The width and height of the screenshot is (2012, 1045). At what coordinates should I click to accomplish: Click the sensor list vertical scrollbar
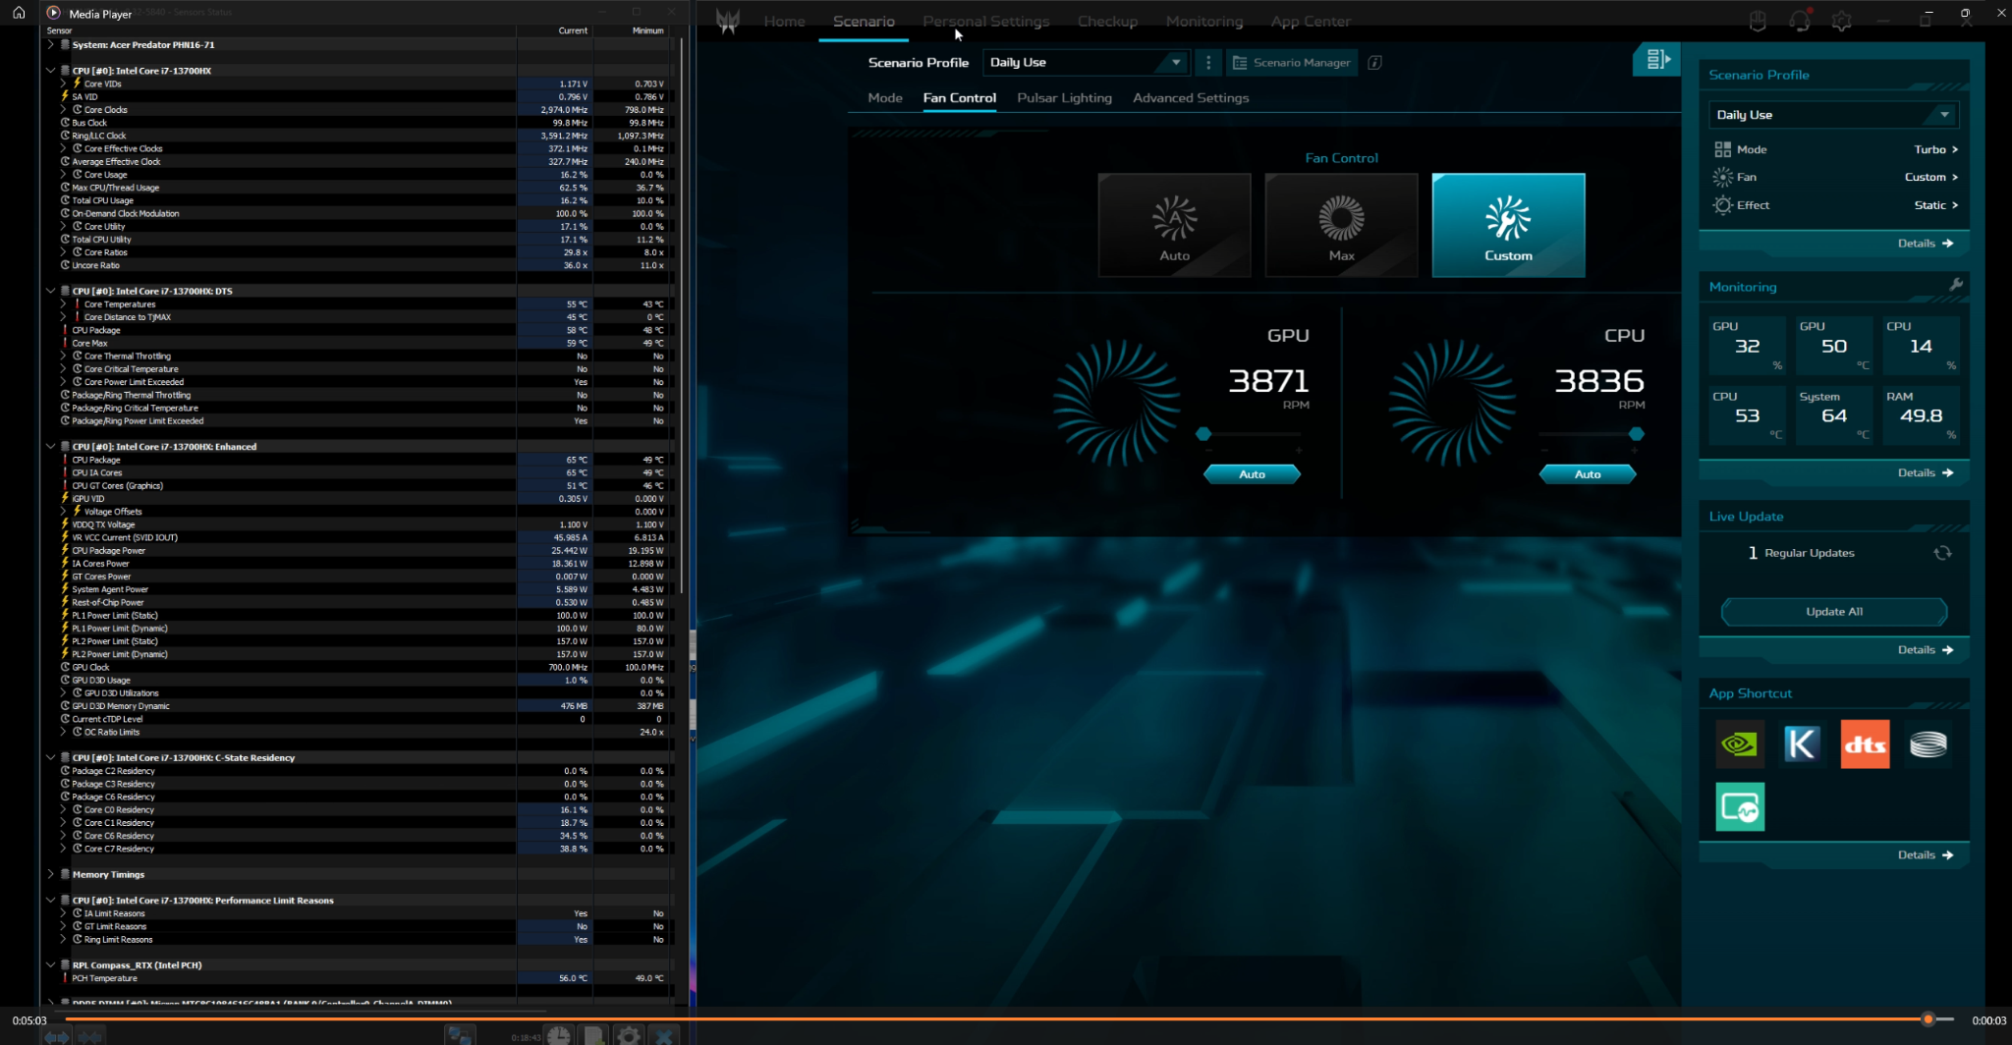point(680,314)
